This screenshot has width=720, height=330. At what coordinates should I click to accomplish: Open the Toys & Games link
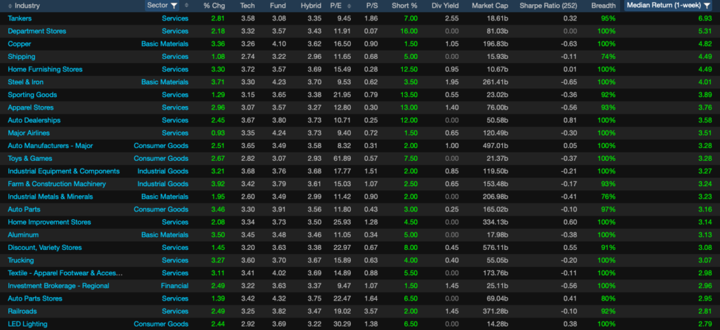tap(30, 159)
